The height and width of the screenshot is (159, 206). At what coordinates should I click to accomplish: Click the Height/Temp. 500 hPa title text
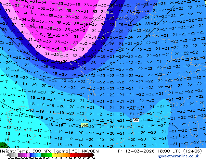coord(26,151)
